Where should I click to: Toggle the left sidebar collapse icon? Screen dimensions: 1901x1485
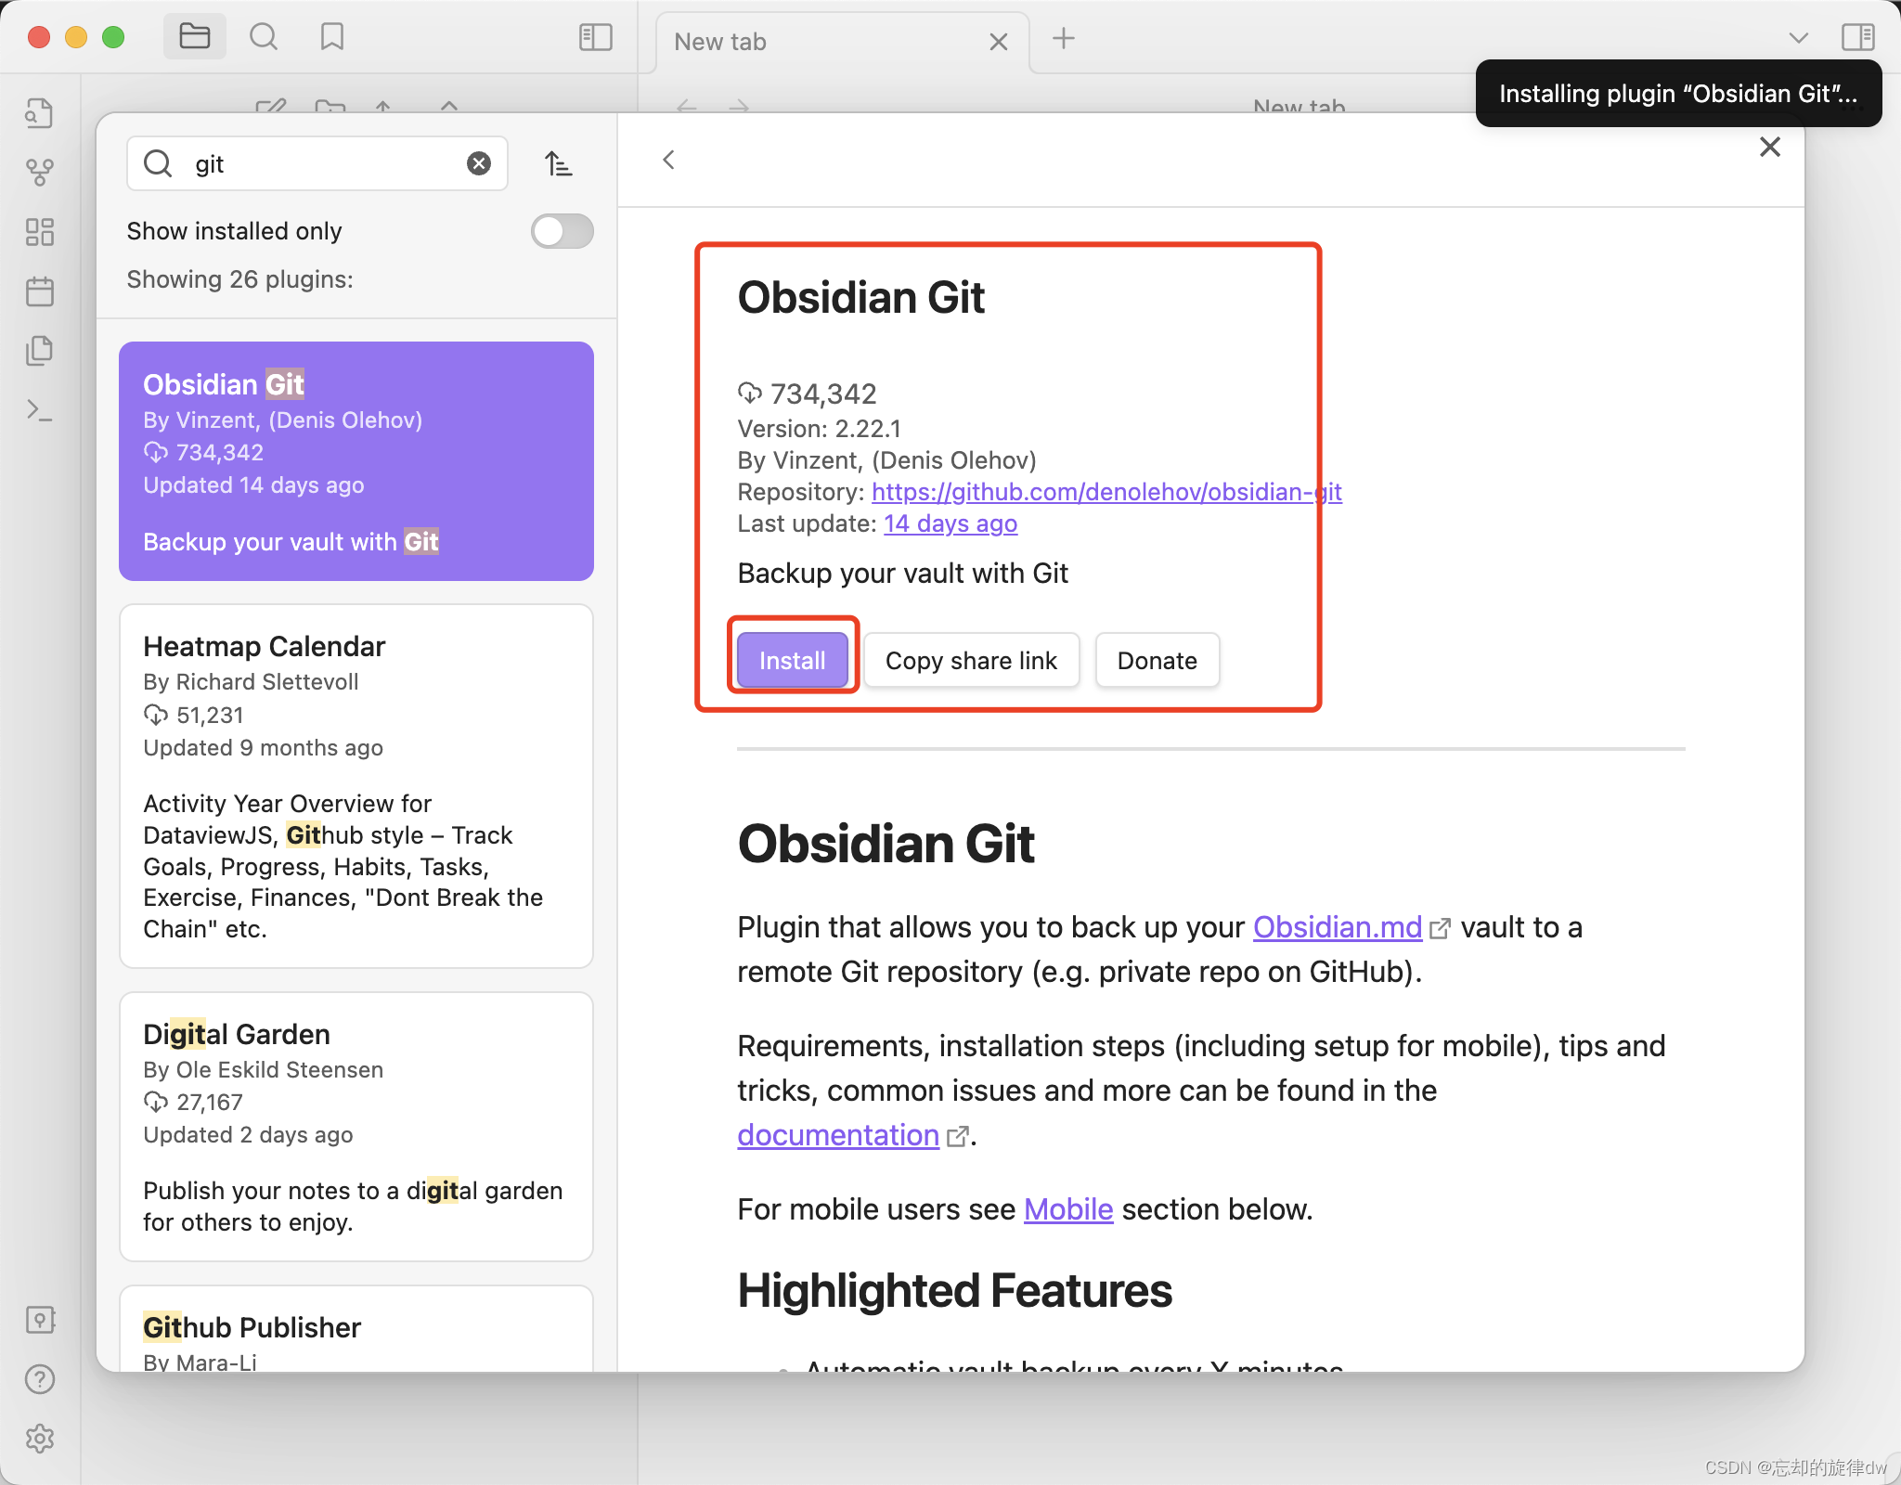coord(595,37)
